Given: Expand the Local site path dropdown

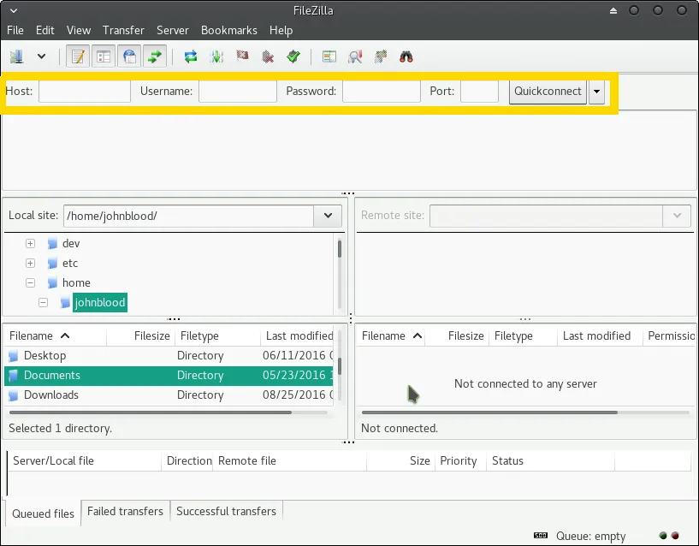Looking at the screenshot, I should pos(327,217).
